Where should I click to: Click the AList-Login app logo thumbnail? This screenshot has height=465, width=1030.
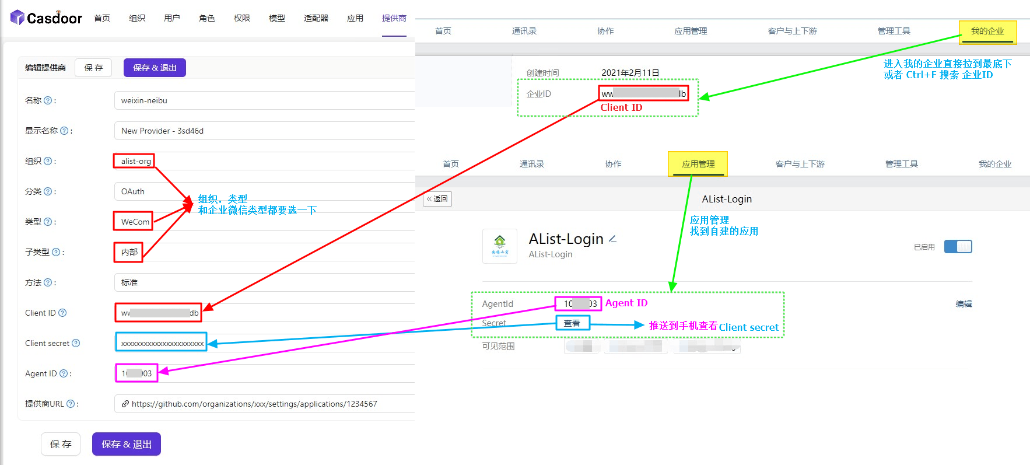(500, 246)
